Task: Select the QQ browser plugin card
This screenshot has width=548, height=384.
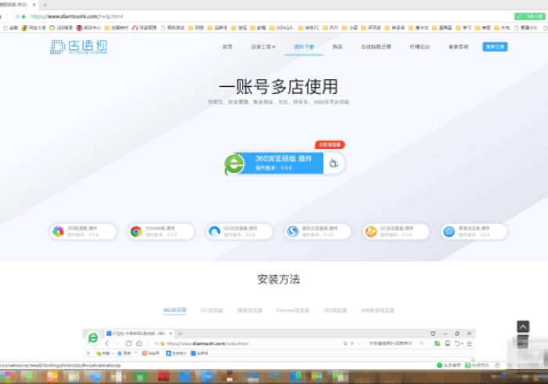Action: 240,231
